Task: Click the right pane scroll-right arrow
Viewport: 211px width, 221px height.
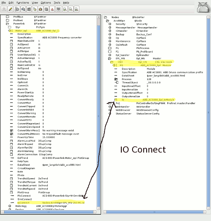Action: pyautogui.click(x=205, y=212)
